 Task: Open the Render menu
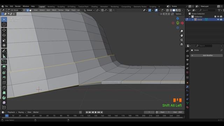[x=18, y=6]
